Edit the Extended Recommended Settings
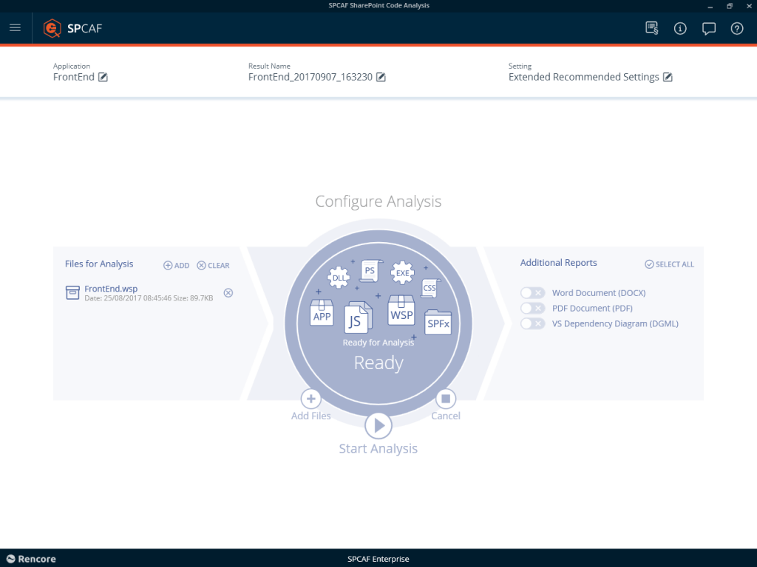The height and width of the screenshot is (567, 757). click(x=668, y=77)
